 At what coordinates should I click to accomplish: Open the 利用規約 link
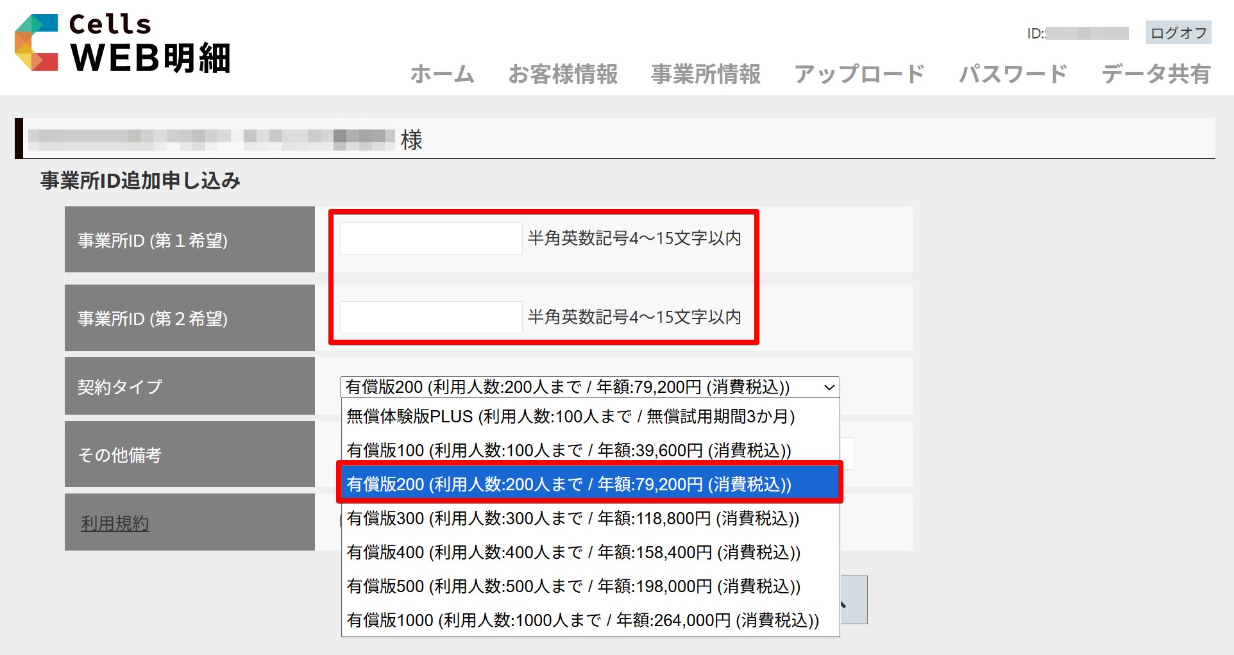coord(115,524)
